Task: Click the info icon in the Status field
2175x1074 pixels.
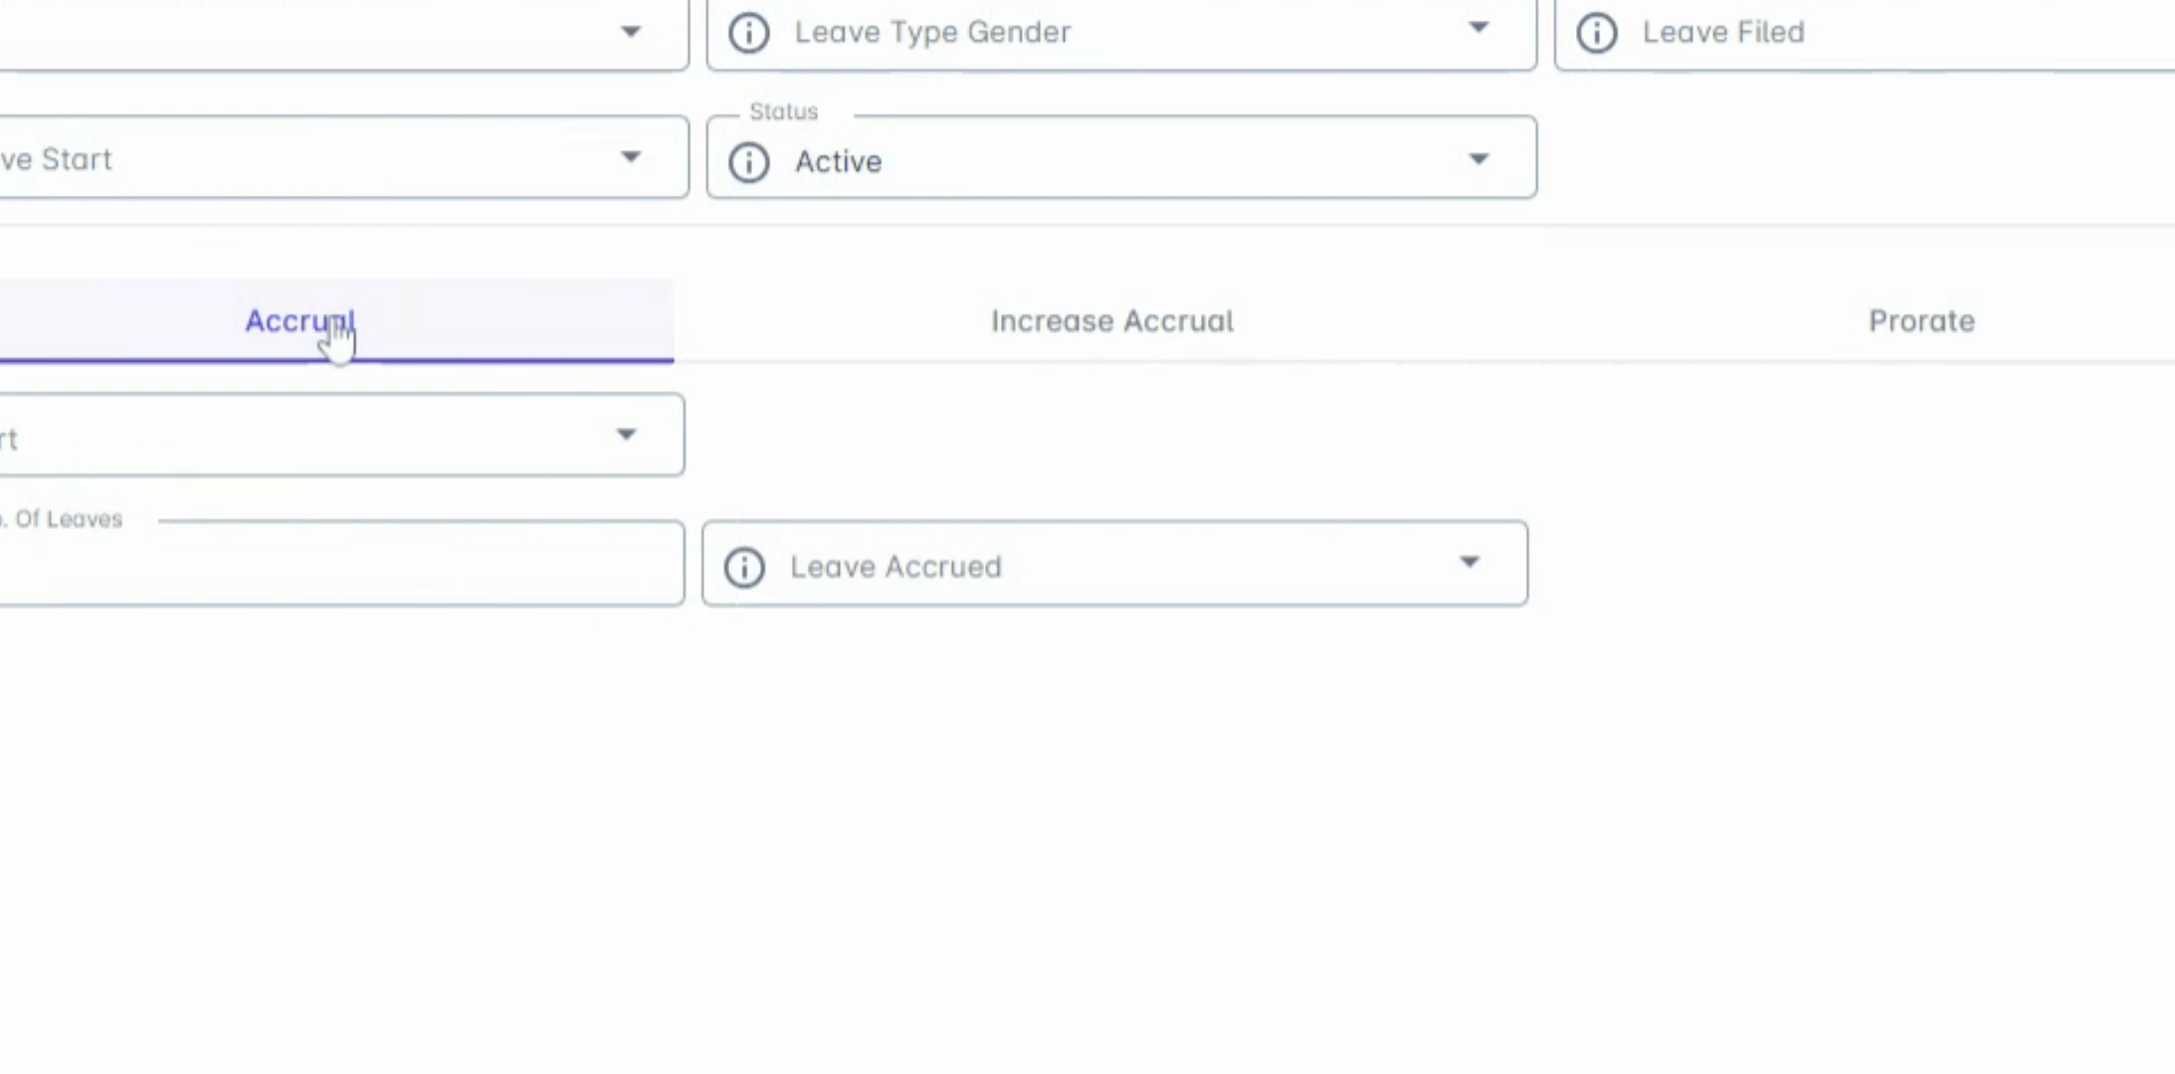Action: tap(748, 161)
